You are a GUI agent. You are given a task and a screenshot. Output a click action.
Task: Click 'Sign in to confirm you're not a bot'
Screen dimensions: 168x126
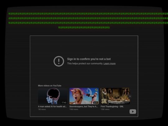click(x=89, y=59)
